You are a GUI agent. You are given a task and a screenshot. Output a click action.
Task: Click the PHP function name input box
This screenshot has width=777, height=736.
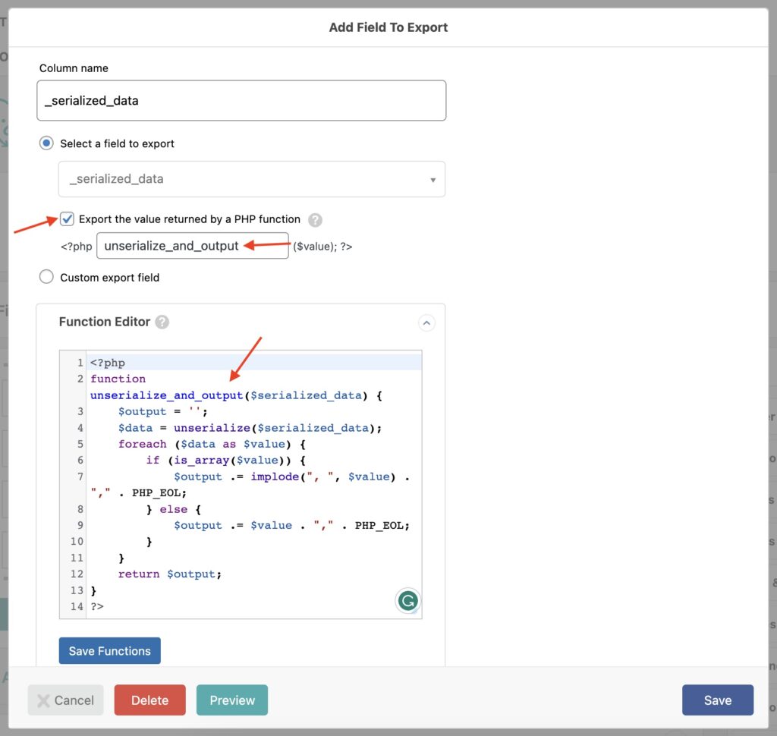pos(192,246)
